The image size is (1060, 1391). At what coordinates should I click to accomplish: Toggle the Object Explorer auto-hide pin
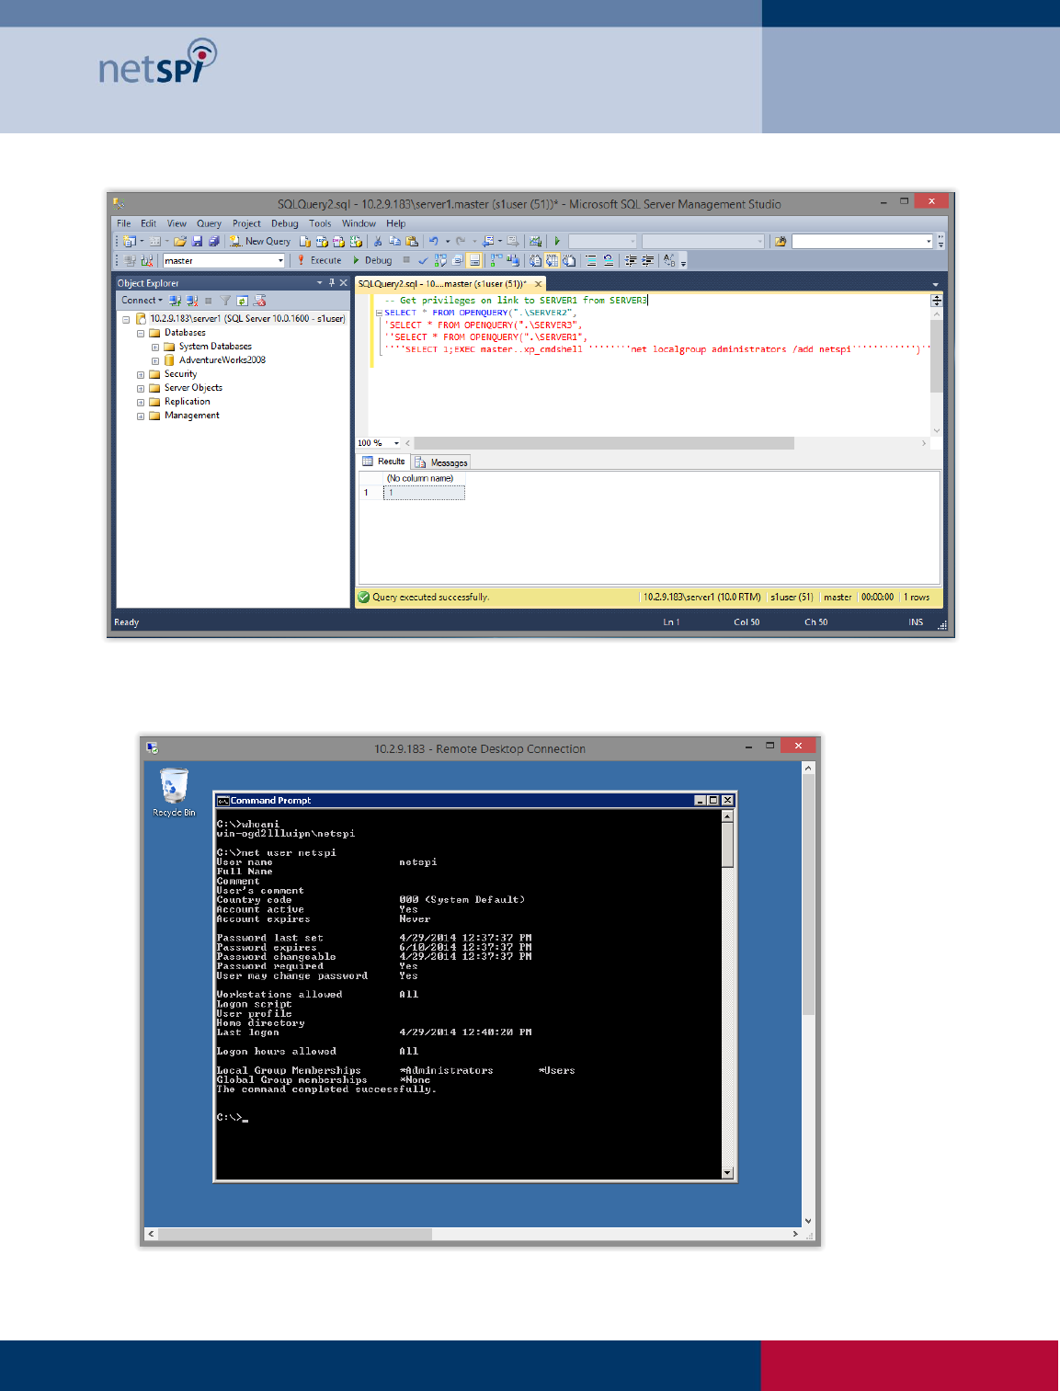pyautogui.click(x=332, y=283)
